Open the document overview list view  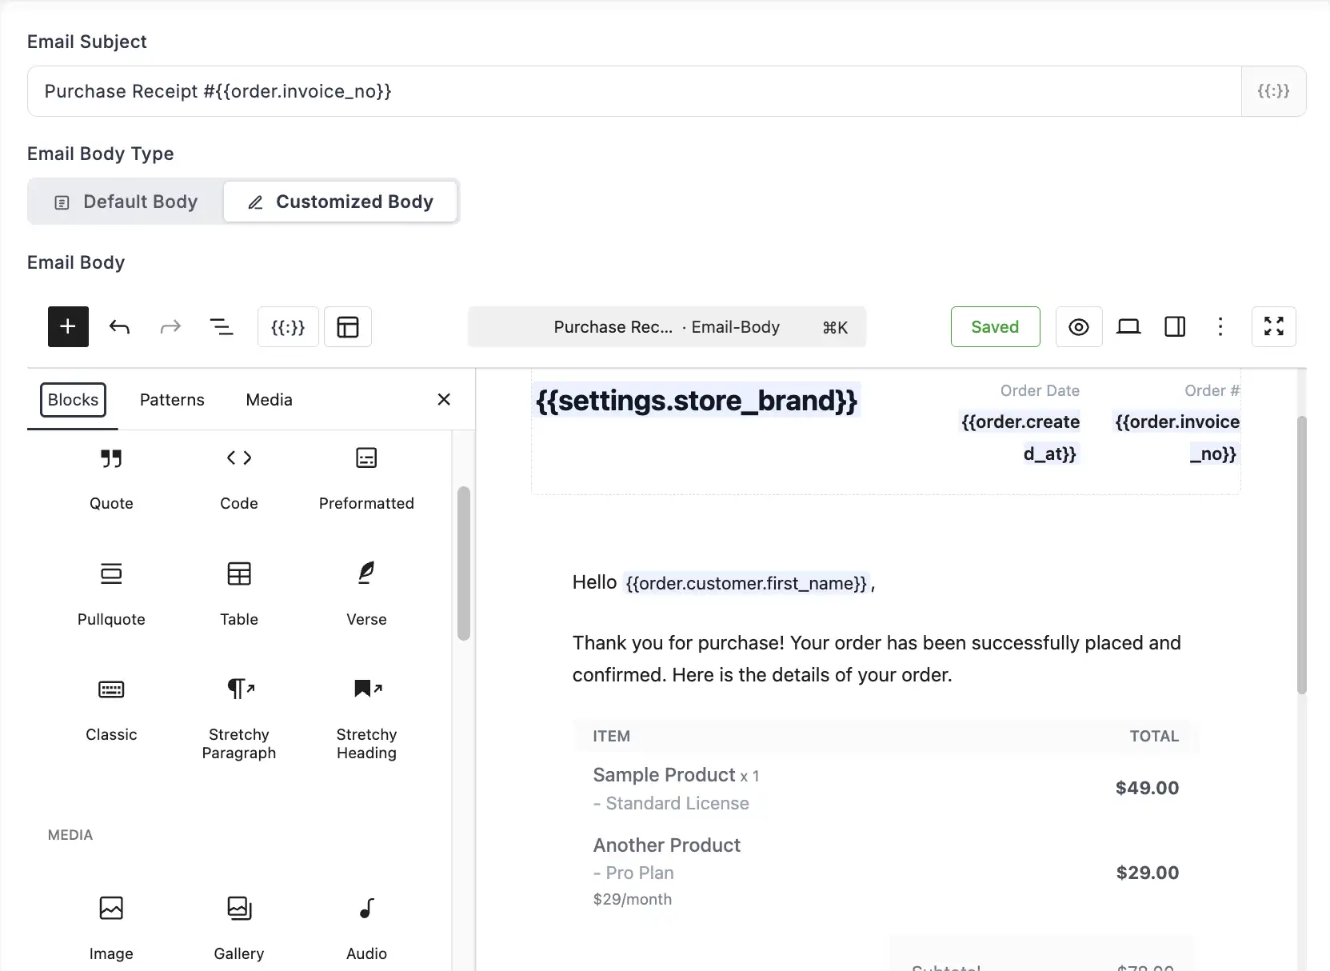coord(222,326)
